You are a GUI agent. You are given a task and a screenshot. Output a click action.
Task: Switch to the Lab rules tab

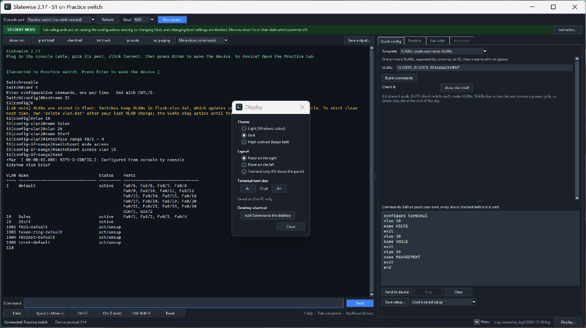point(438,41)
